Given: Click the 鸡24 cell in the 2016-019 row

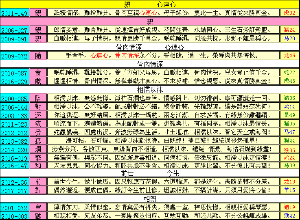Looking at the screenshot, I should (x=289, y=157).
